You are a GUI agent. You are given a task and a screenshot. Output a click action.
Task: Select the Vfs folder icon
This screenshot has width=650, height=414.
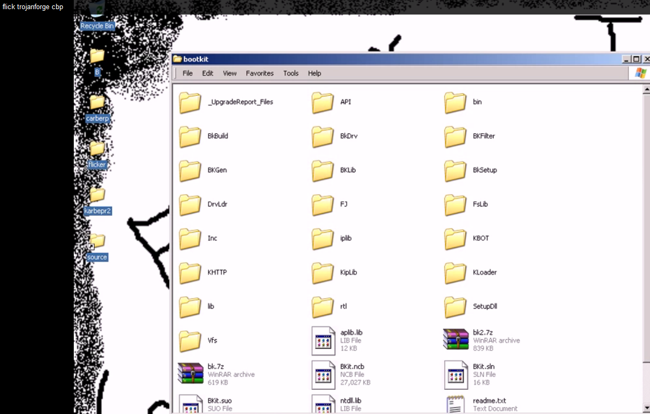coord(190,341)
